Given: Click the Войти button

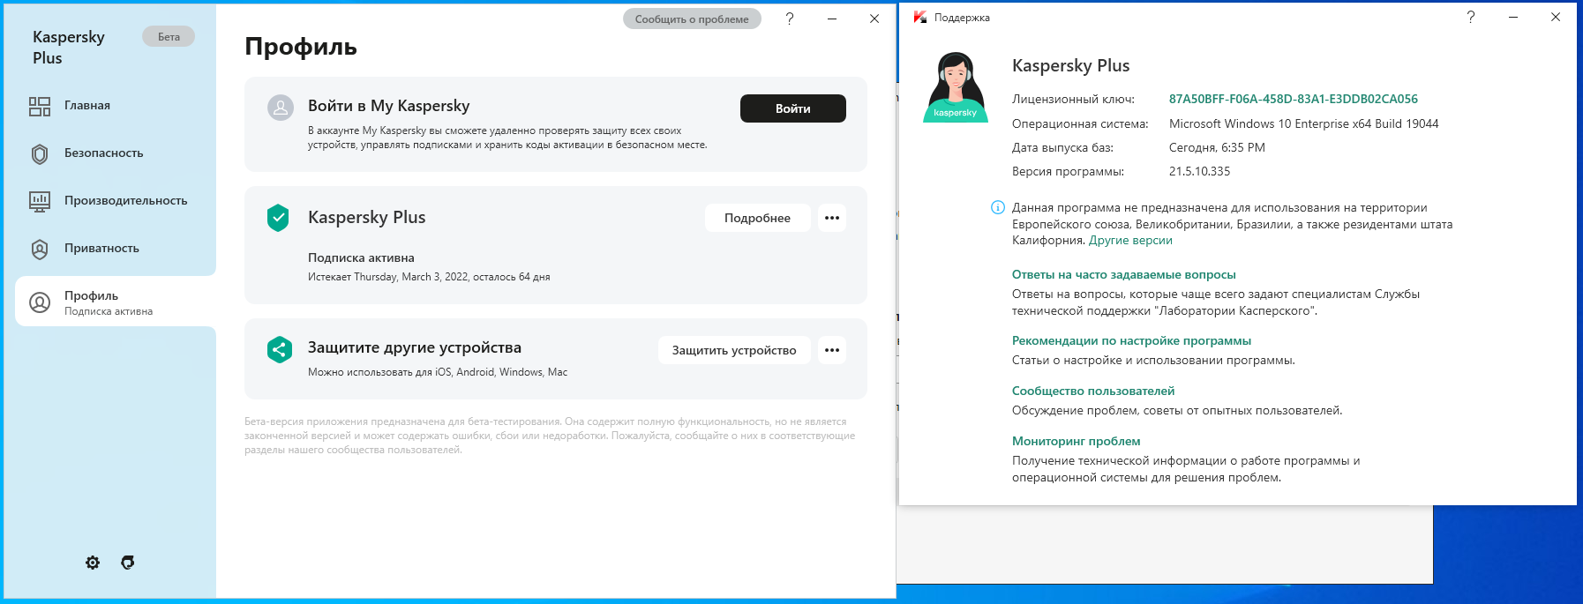Looking at the screenshot, I should click(x=793, y=108).
